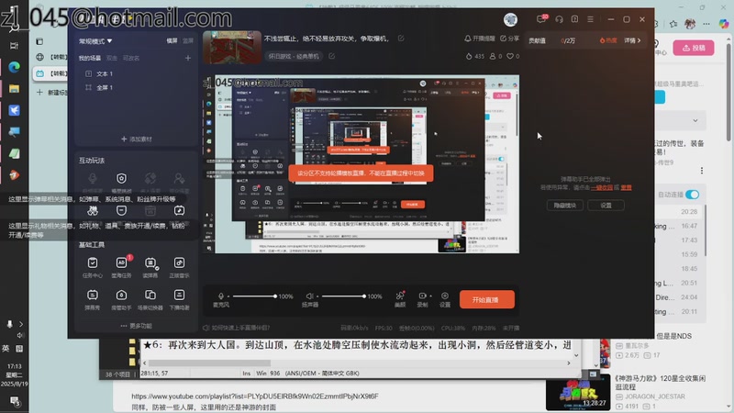The image size is (734, 413).
Task: Click the 隐藏模块 hide module button
Action: click(565, 205)
